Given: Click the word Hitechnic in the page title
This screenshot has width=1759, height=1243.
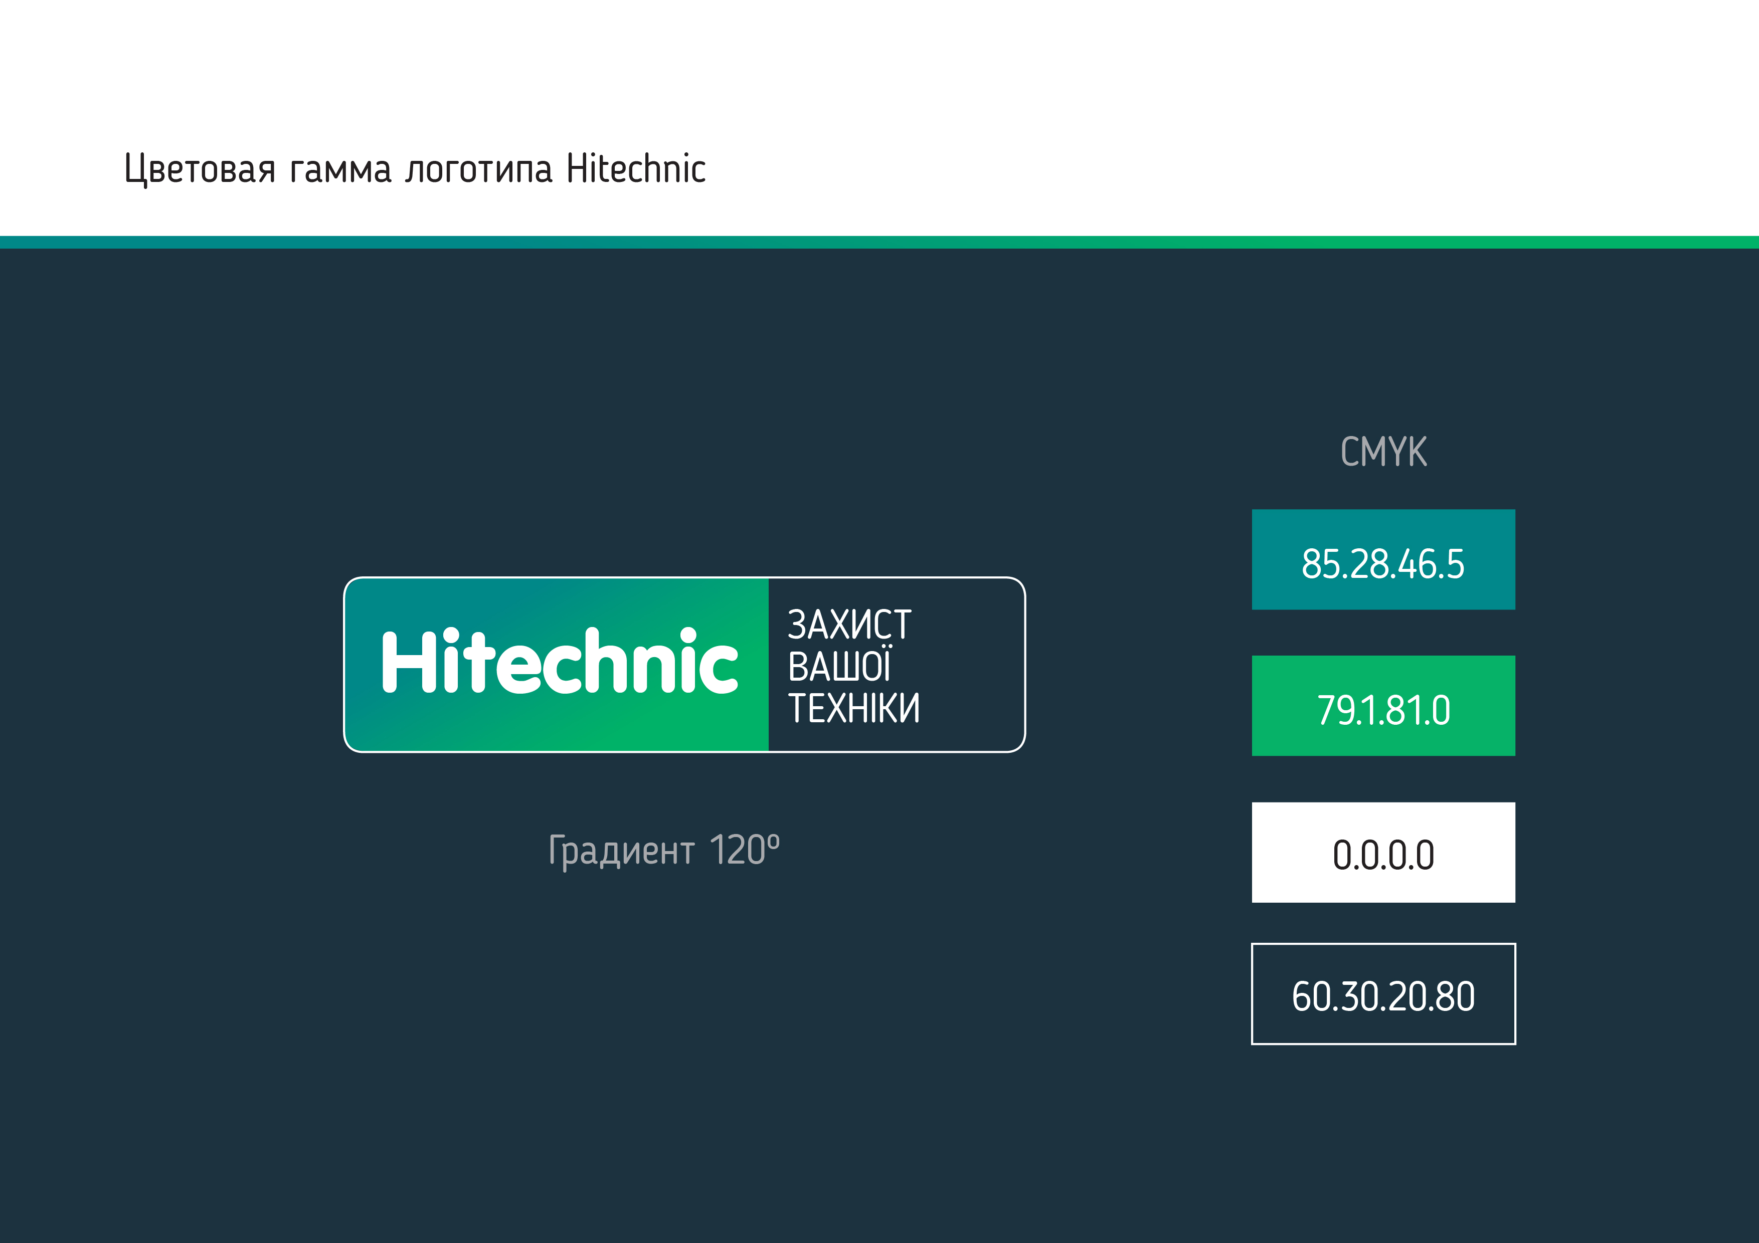Looking at the screenshot, I should pos(636,168).
